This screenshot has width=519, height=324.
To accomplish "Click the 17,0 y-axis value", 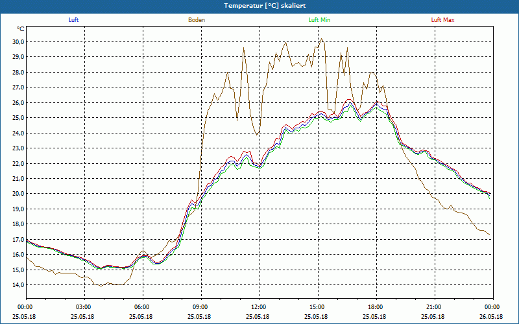I will click(18, 239).
